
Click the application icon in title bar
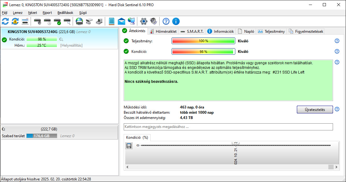[5, 5]
